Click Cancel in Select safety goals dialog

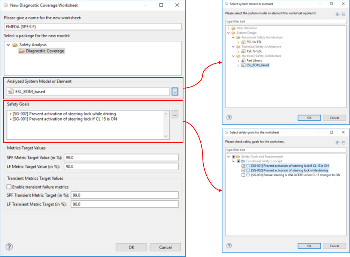334,246
